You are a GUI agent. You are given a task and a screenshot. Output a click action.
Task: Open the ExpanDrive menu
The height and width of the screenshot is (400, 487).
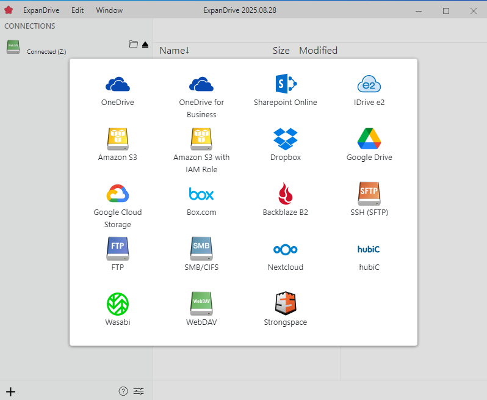[41, 10]
